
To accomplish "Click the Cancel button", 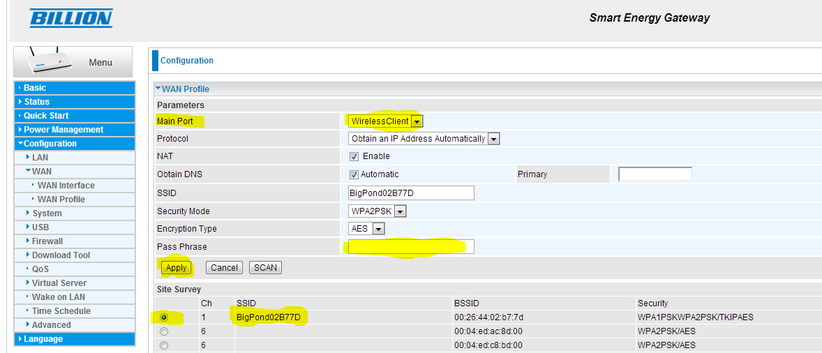I will tap(224, 268).
